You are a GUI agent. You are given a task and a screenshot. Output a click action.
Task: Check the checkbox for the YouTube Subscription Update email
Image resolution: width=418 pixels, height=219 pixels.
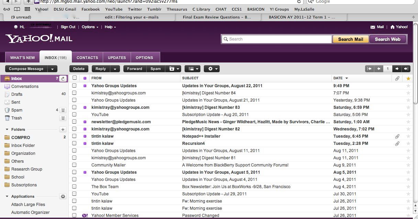click(x=74, y=114)
